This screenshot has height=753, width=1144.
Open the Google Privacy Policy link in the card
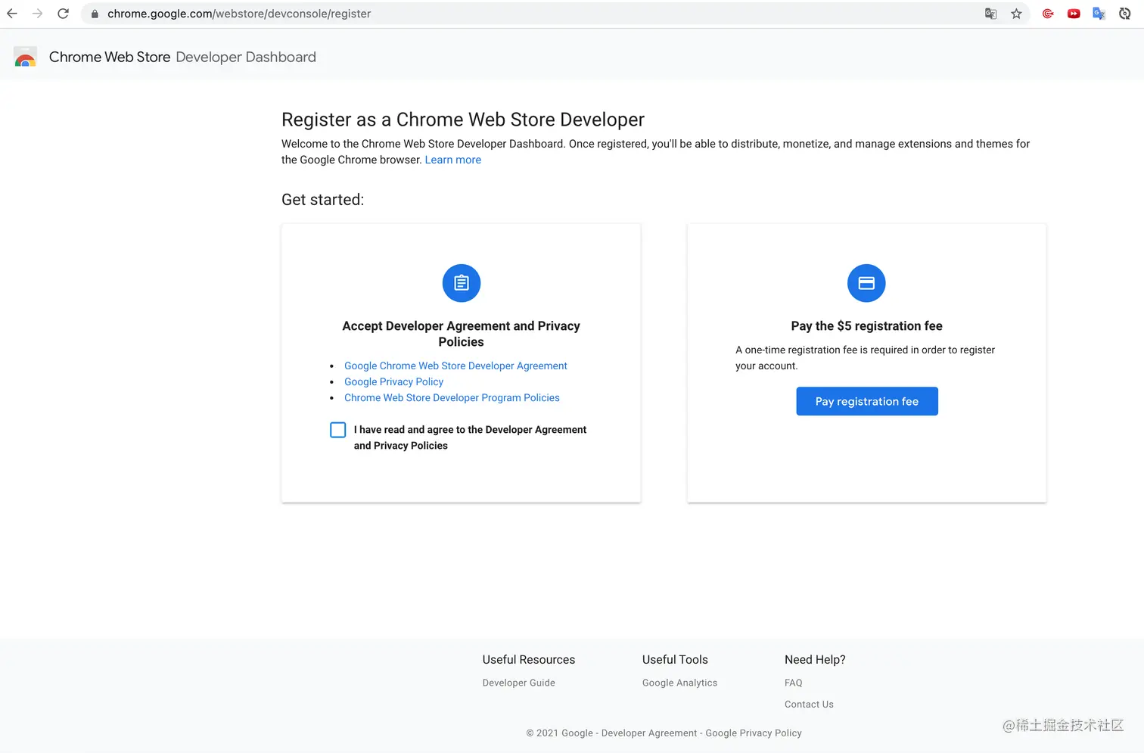click(x=393, y=381)
